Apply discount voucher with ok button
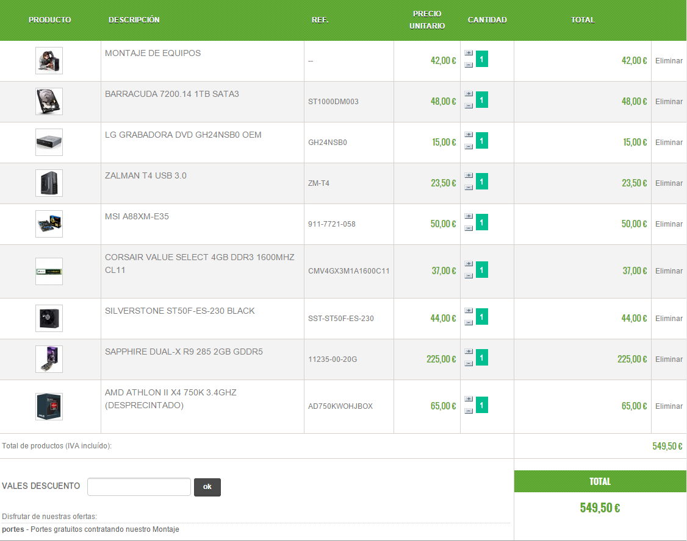The width and height of the screenshot is (687, 541). [x=207, y=487]
